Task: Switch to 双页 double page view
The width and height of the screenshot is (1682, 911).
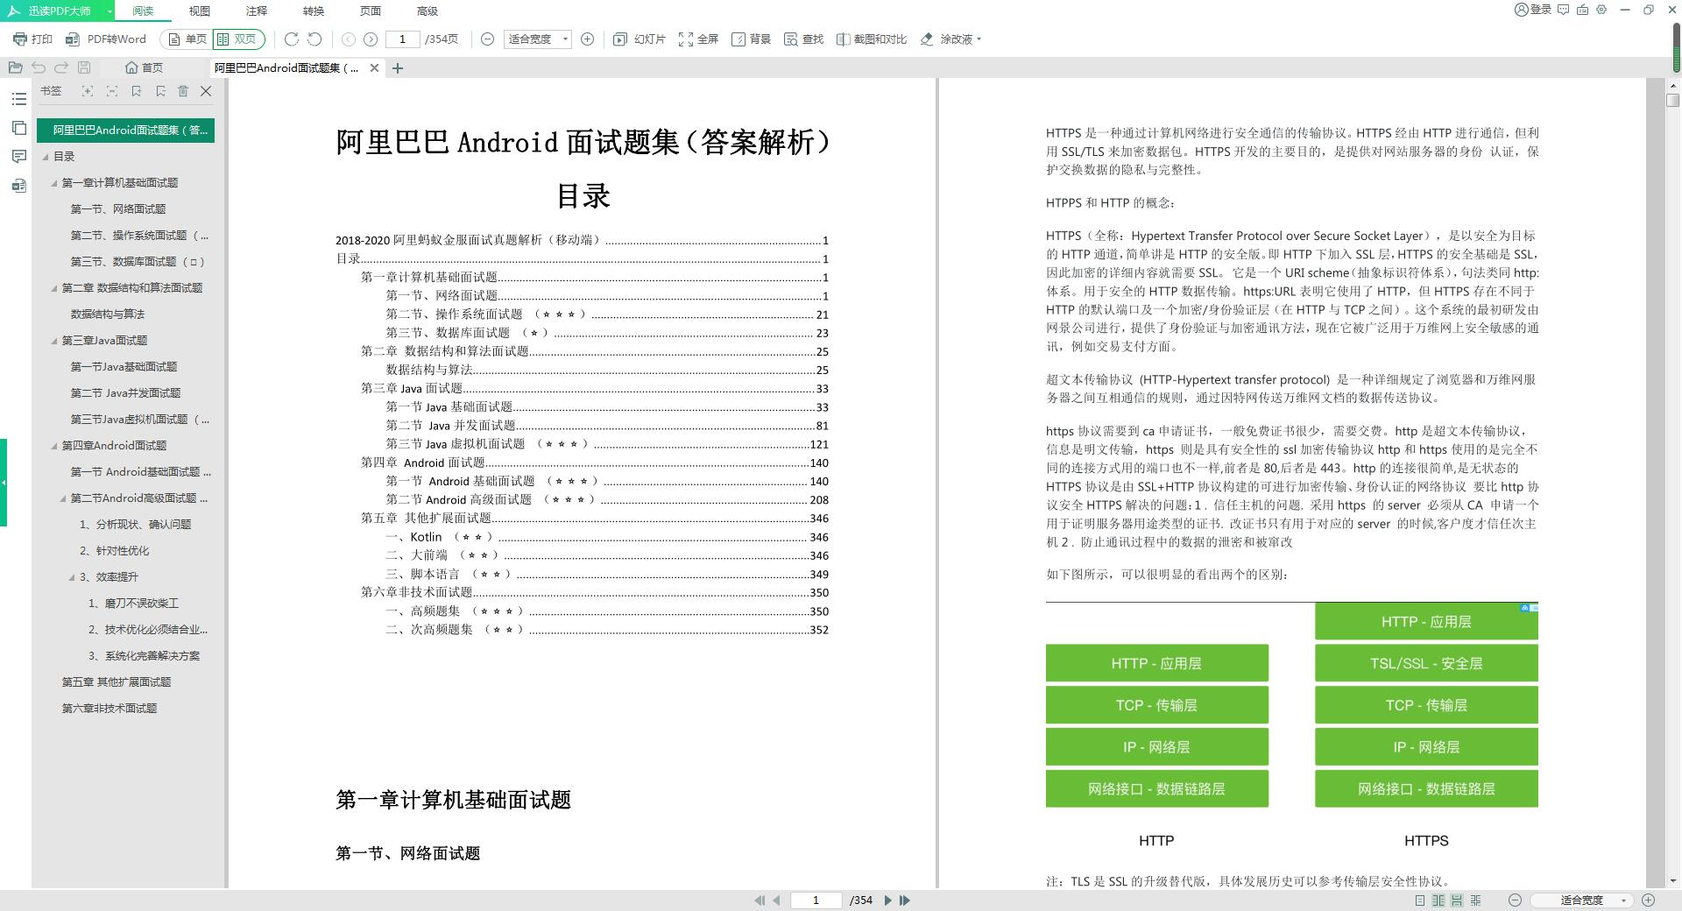Action: [x=237, y=39]
